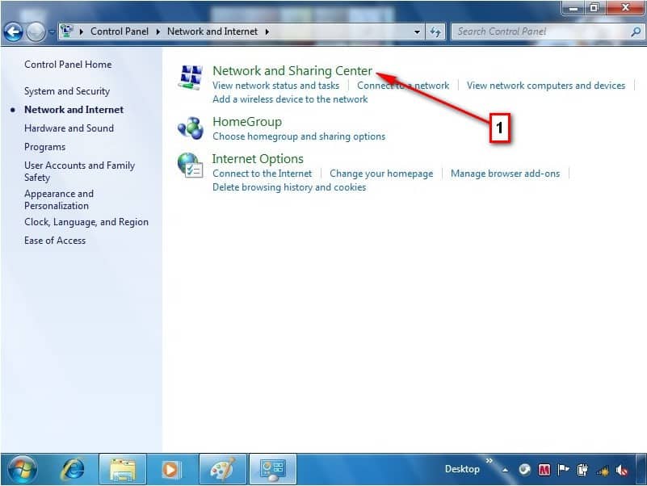Click the Internet Options globe icon
Image resolution: width=647 pixels, height=486 pixels.
coord(190,165)
